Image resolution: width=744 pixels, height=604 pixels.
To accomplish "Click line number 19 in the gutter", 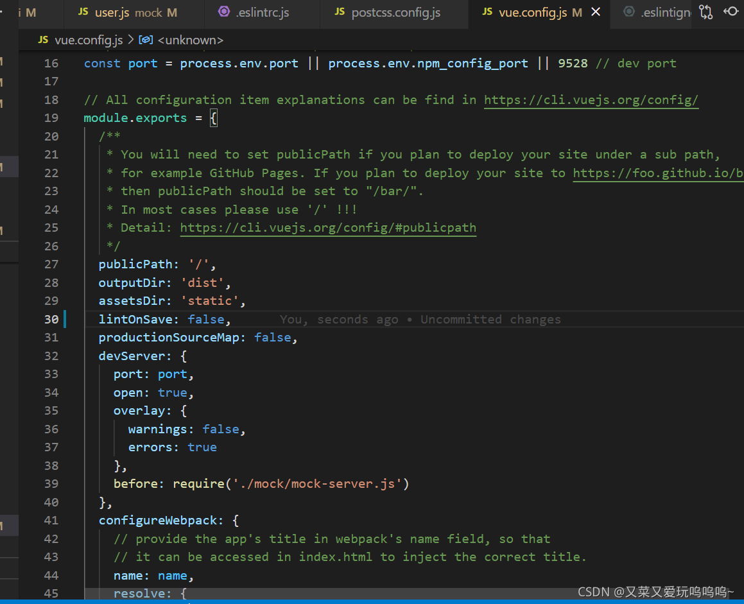I will pyautogui.click(x=51, y=118).
